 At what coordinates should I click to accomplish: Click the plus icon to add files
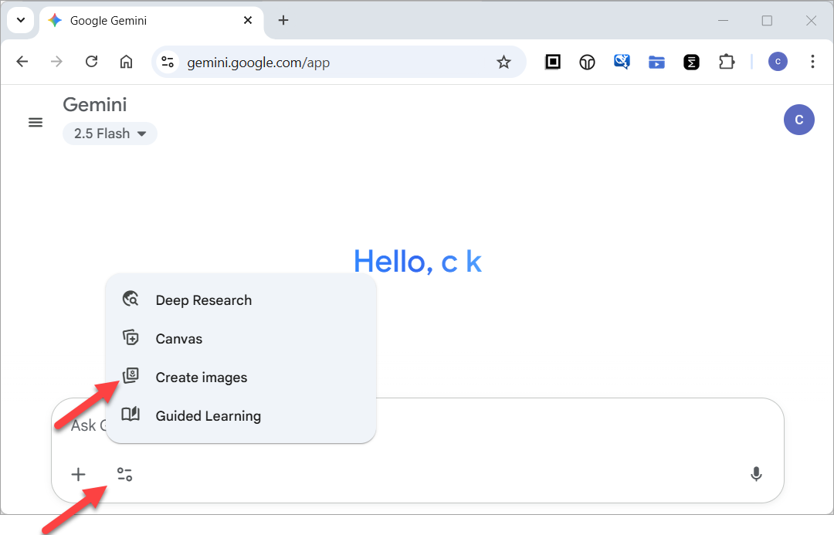click(78, 474)
